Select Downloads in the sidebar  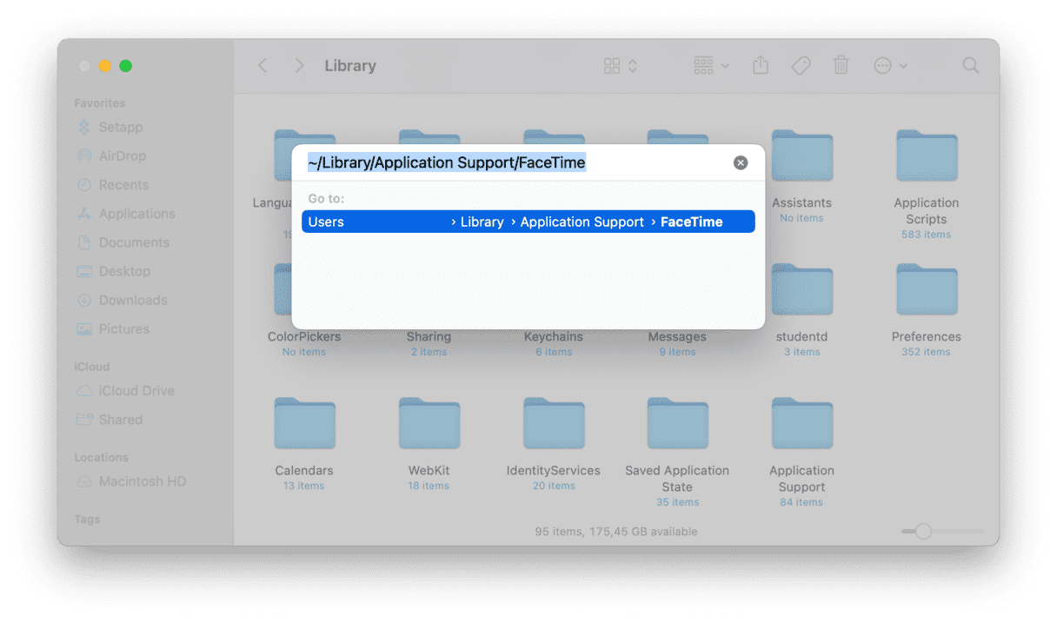point(132,301)
